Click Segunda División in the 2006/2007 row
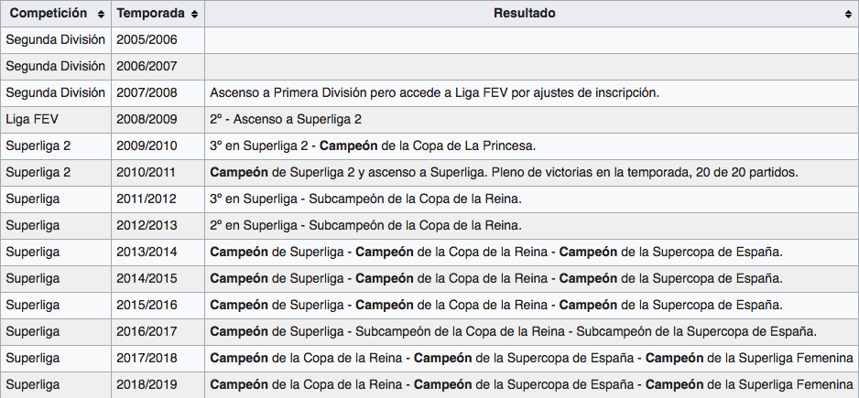Viewport: 859px width, 398px height. point(55,67)
